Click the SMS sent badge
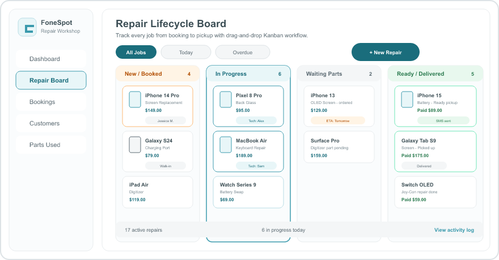 pyautogui.click(x=443, y=121)
